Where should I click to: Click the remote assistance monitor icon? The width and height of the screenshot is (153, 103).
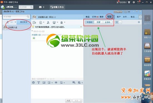(x=54, y=23)
